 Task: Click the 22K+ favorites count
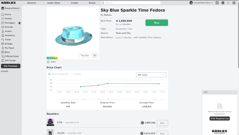54,62
